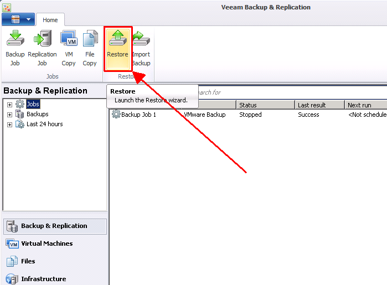This screenshot has width=387, height=285.
Task: Click into the search for field
Action: [x=292, y=92]
